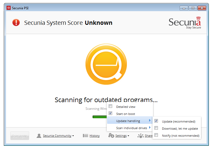214x149 pixels.
Task: Click the Secunia Stay Secure logo
Action: point(185,23)
